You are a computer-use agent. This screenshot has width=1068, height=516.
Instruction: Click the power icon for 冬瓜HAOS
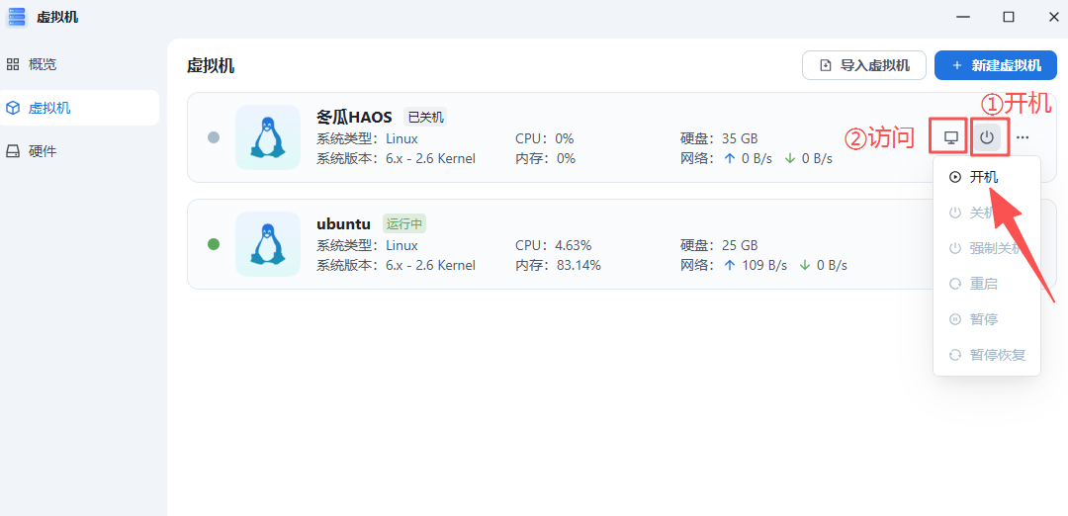pos(987,137)
